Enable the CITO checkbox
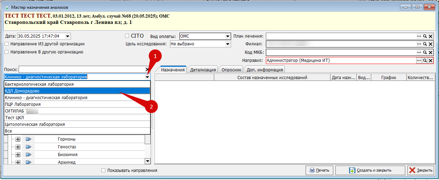The image size is (439, 180). tap(127, 36)
